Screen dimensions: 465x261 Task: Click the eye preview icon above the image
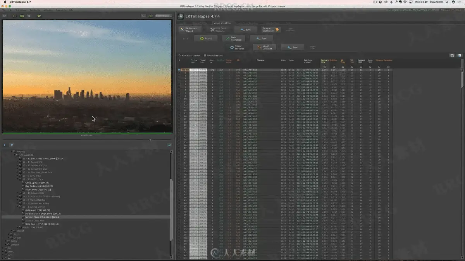[x=39, y=16]
